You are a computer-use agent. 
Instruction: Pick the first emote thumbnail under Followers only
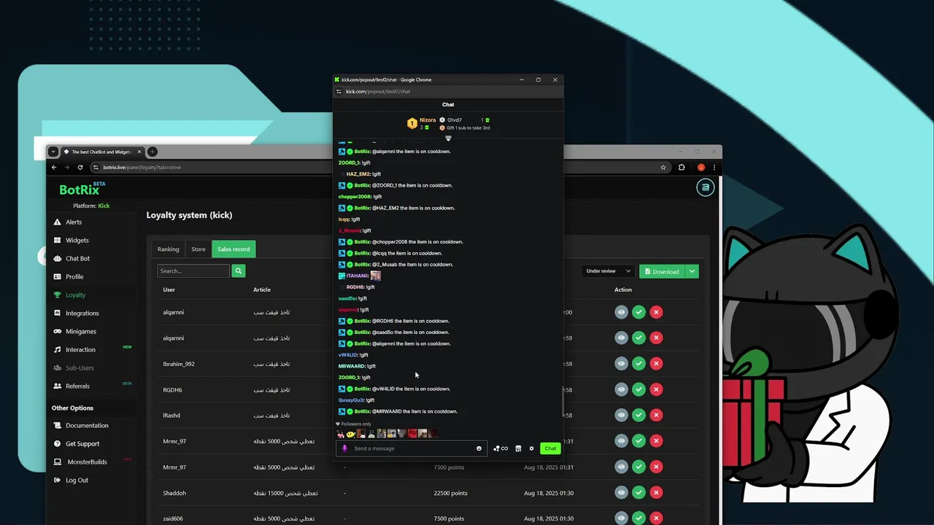click(341, 434)
